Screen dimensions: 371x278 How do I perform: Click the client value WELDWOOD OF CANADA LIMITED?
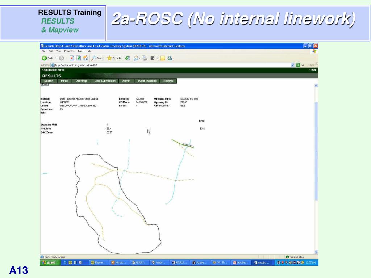point(78,106)
